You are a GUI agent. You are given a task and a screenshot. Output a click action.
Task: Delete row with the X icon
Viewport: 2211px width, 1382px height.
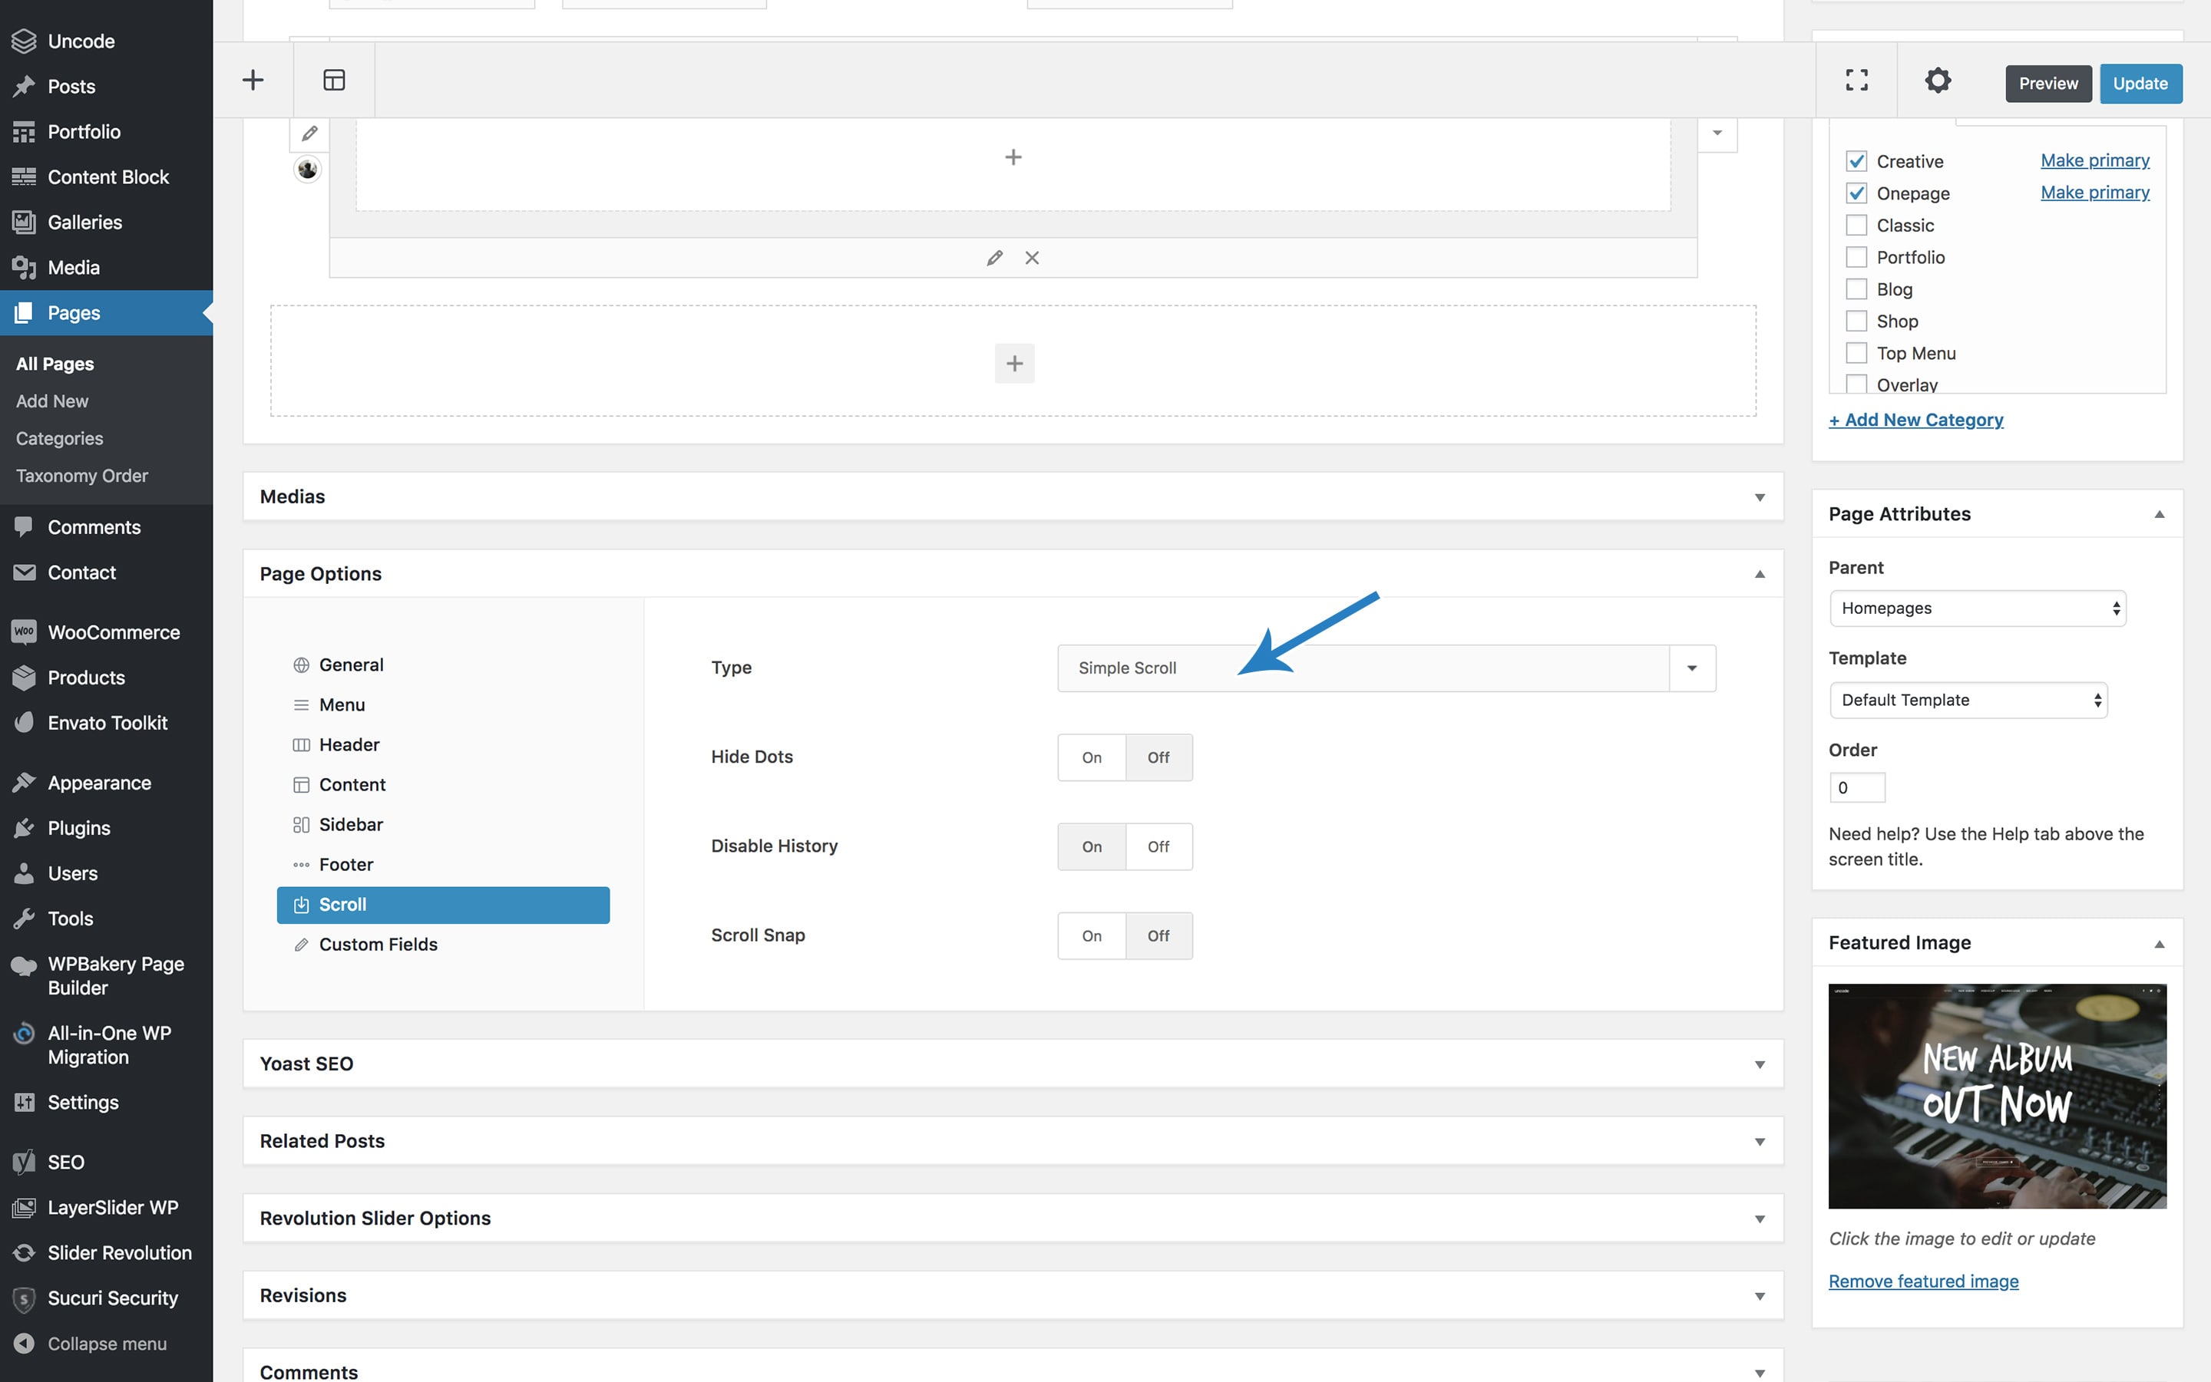tap(1032, 258)
